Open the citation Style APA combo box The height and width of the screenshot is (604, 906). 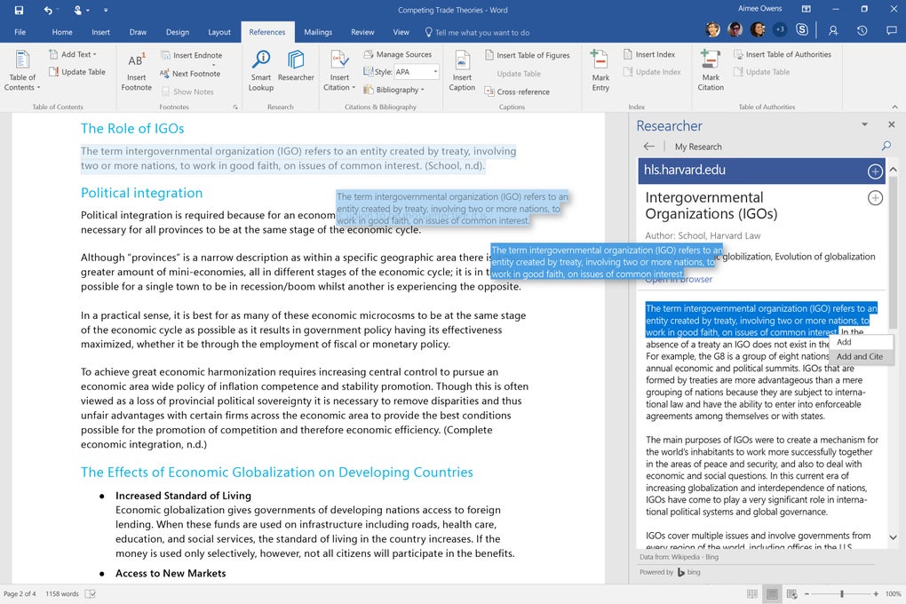click(x=417, y=72)
